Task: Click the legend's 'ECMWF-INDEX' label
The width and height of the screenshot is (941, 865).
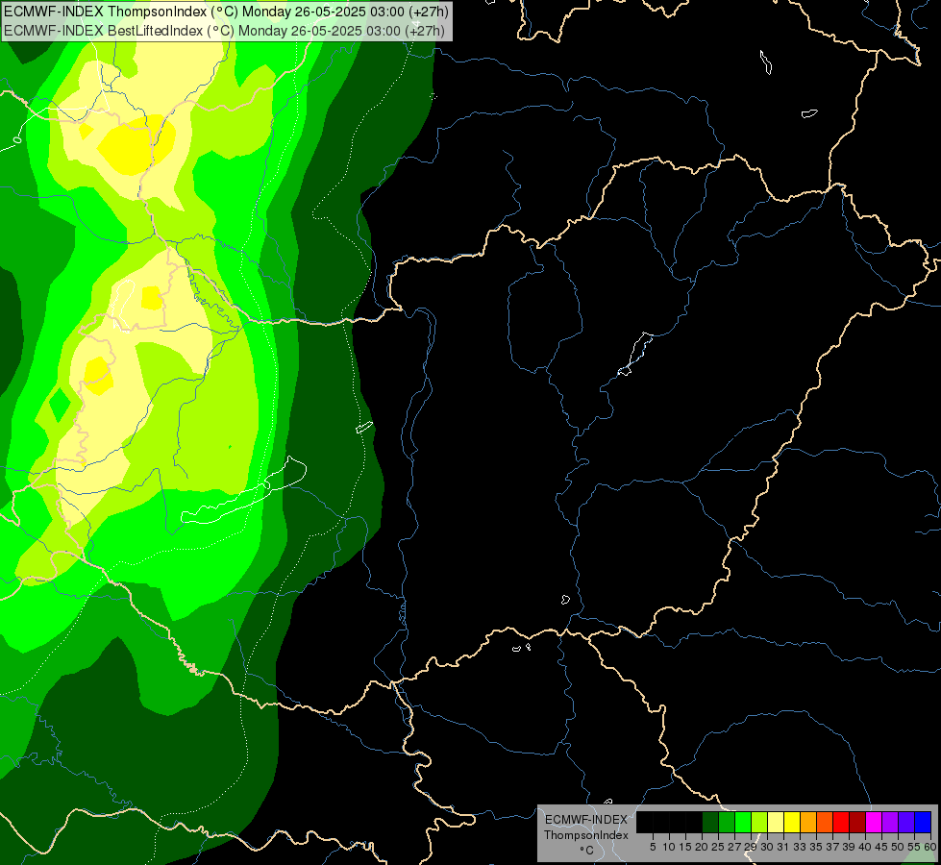Action: 586,820
